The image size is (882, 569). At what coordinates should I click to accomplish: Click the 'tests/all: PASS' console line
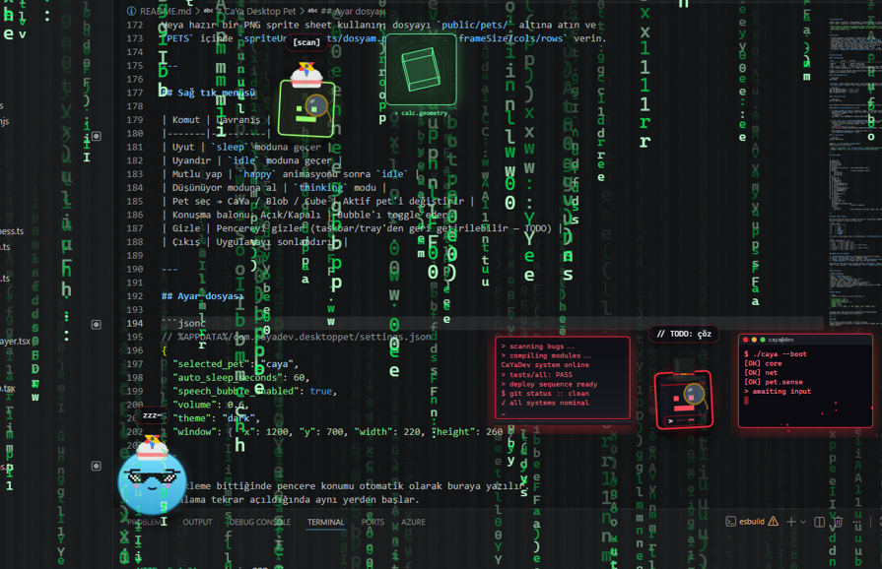pyautogui.click(x=537, y=374)
